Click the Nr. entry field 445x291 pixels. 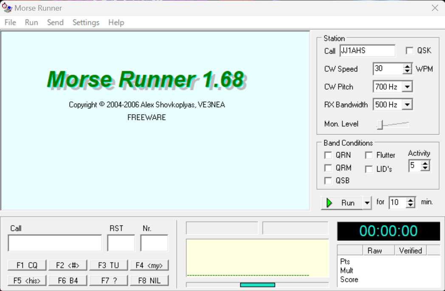click(154, 243)
